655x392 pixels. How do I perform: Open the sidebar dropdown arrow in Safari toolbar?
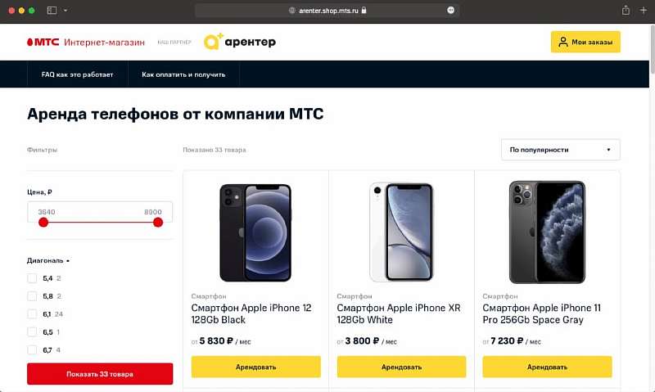(x=65, y=10)
